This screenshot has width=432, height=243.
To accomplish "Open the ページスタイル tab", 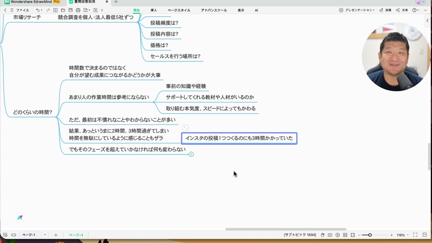I will [179, 10].
